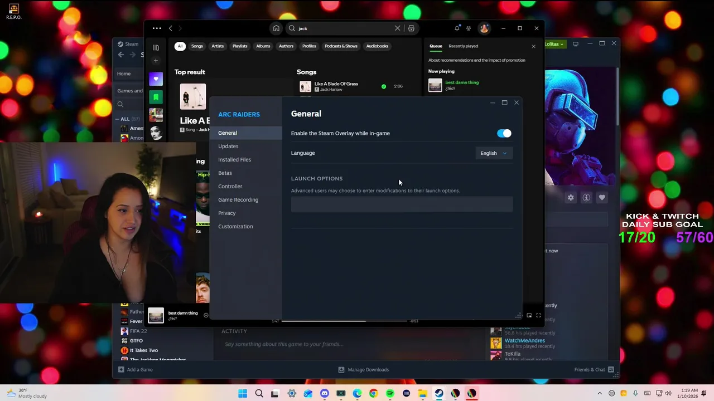Go back in Spotify navigation
714x401 pixels.
pyautogui.click(x=171, y=28)
